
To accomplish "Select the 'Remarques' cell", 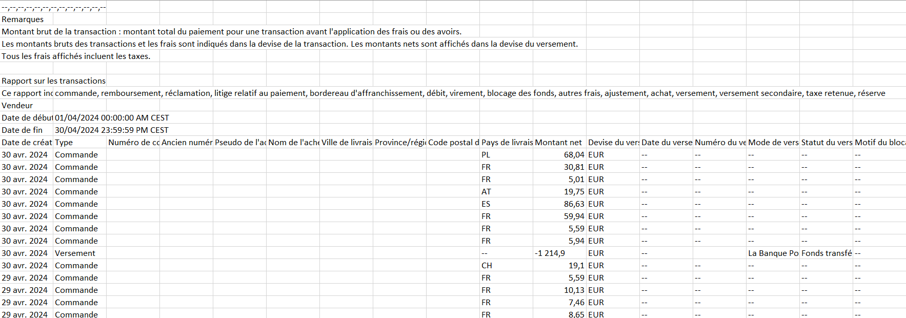I will pos(23,19).
